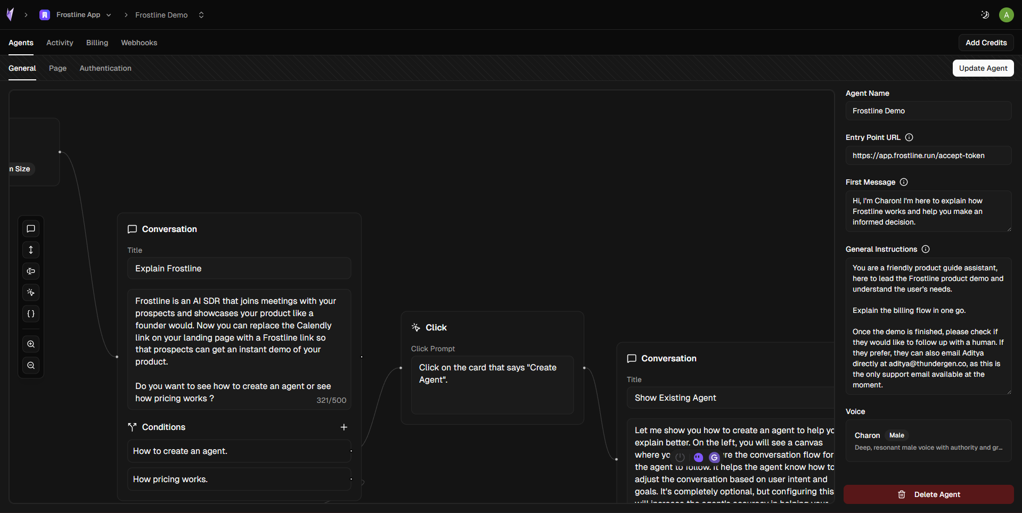Select the curly braces variable tool
The image size is (1022, 513).
click(x=31, y=314)
